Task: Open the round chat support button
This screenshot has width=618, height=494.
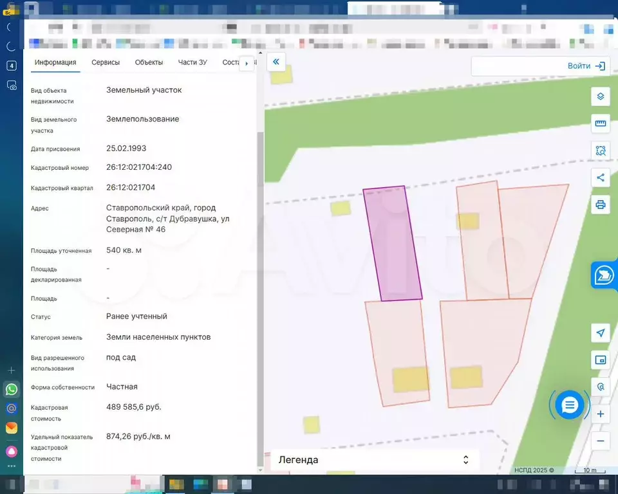Action: tap(569, 405)
